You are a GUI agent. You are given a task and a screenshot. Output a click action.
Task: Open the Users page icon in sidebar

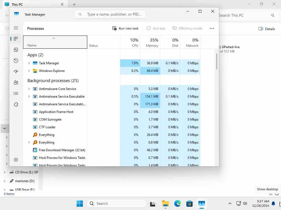click(x=16, y=83)
